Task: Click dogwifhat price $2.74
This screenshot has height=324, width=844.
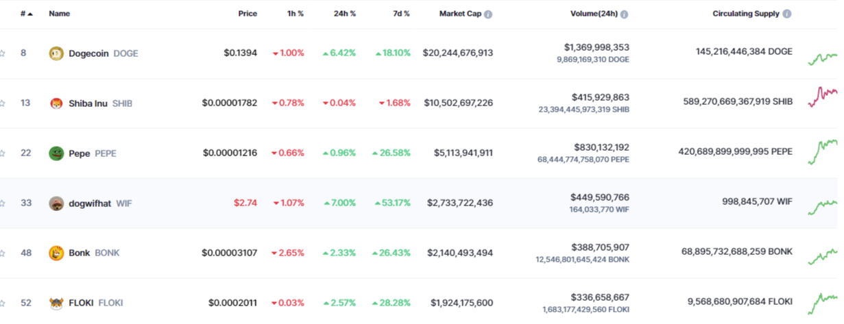Action: 246,203
